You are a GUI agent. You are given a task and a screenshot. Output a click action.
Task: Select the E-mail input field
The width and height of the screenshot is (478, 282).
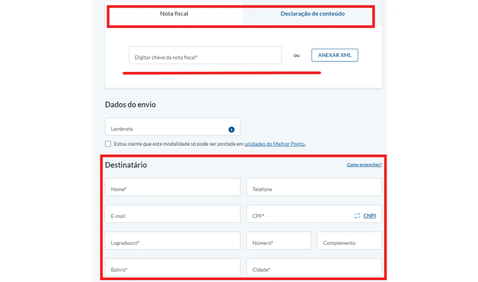point(173,214)
